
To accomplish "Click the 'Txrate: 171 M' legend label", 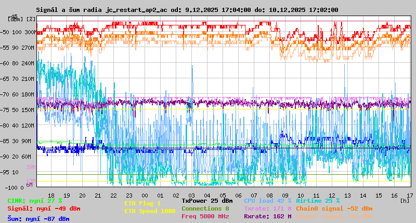I will (x=268, y=208).
